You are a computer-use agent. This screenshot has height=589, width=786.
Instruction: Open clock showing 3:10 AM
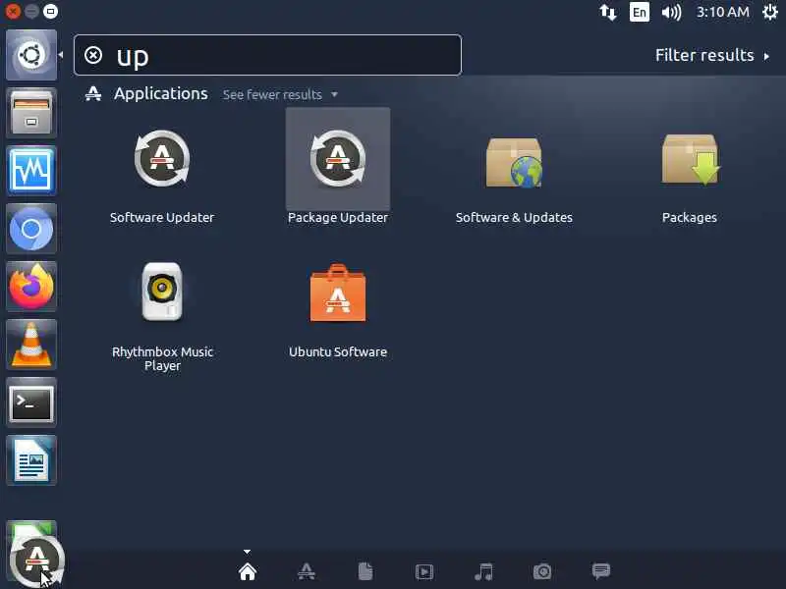click(722, 12)
